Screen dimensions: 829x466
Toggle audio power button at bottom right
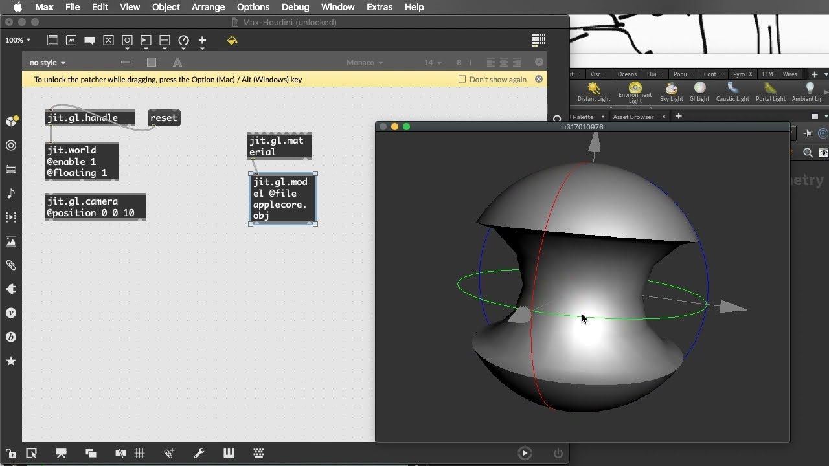(558, 453)
